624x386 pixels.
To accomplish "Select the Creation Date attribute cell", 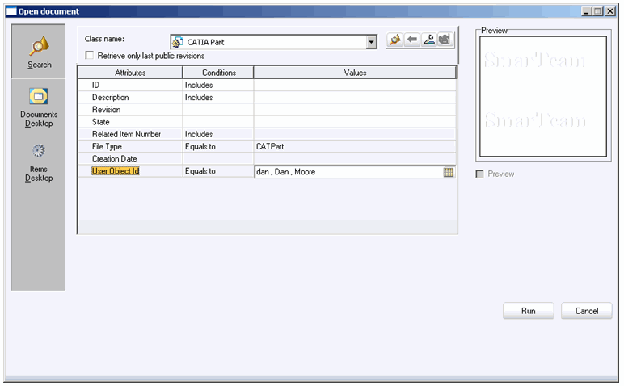I will point(130,159).
